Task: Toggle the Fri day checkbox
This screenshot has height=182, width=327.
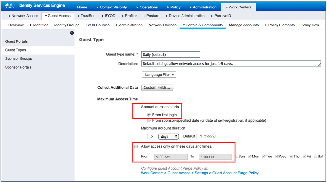Action: tap(304, 157)
